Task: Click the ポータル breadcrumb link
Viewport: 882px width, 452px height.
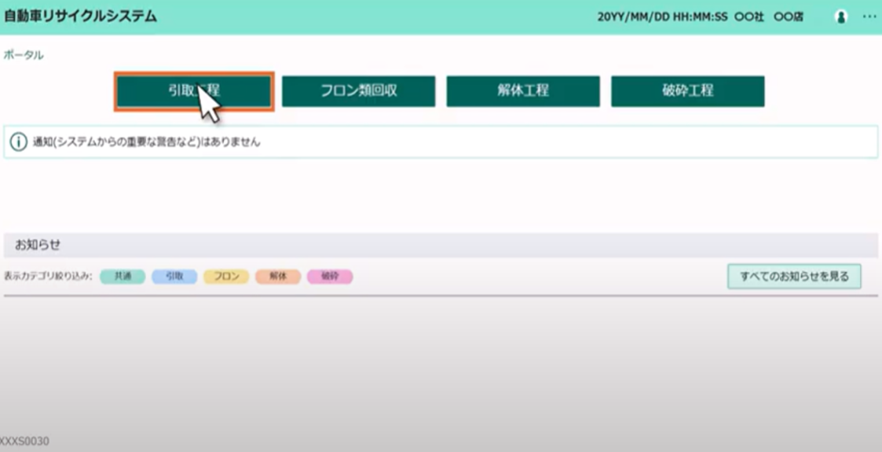Action: [24, 55]
